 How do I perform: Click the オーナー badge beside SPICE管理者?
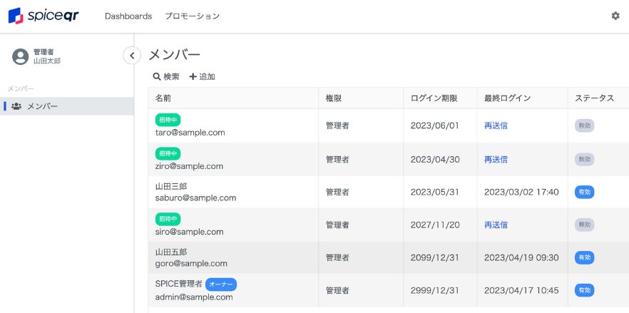221,284
